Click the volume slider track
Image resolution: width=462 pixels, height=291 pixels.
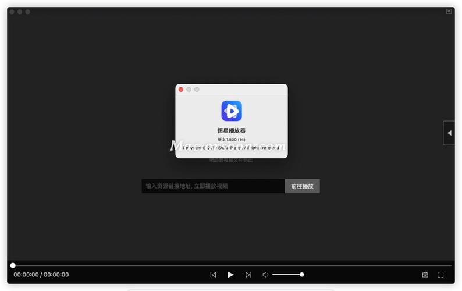click(285, 275)
